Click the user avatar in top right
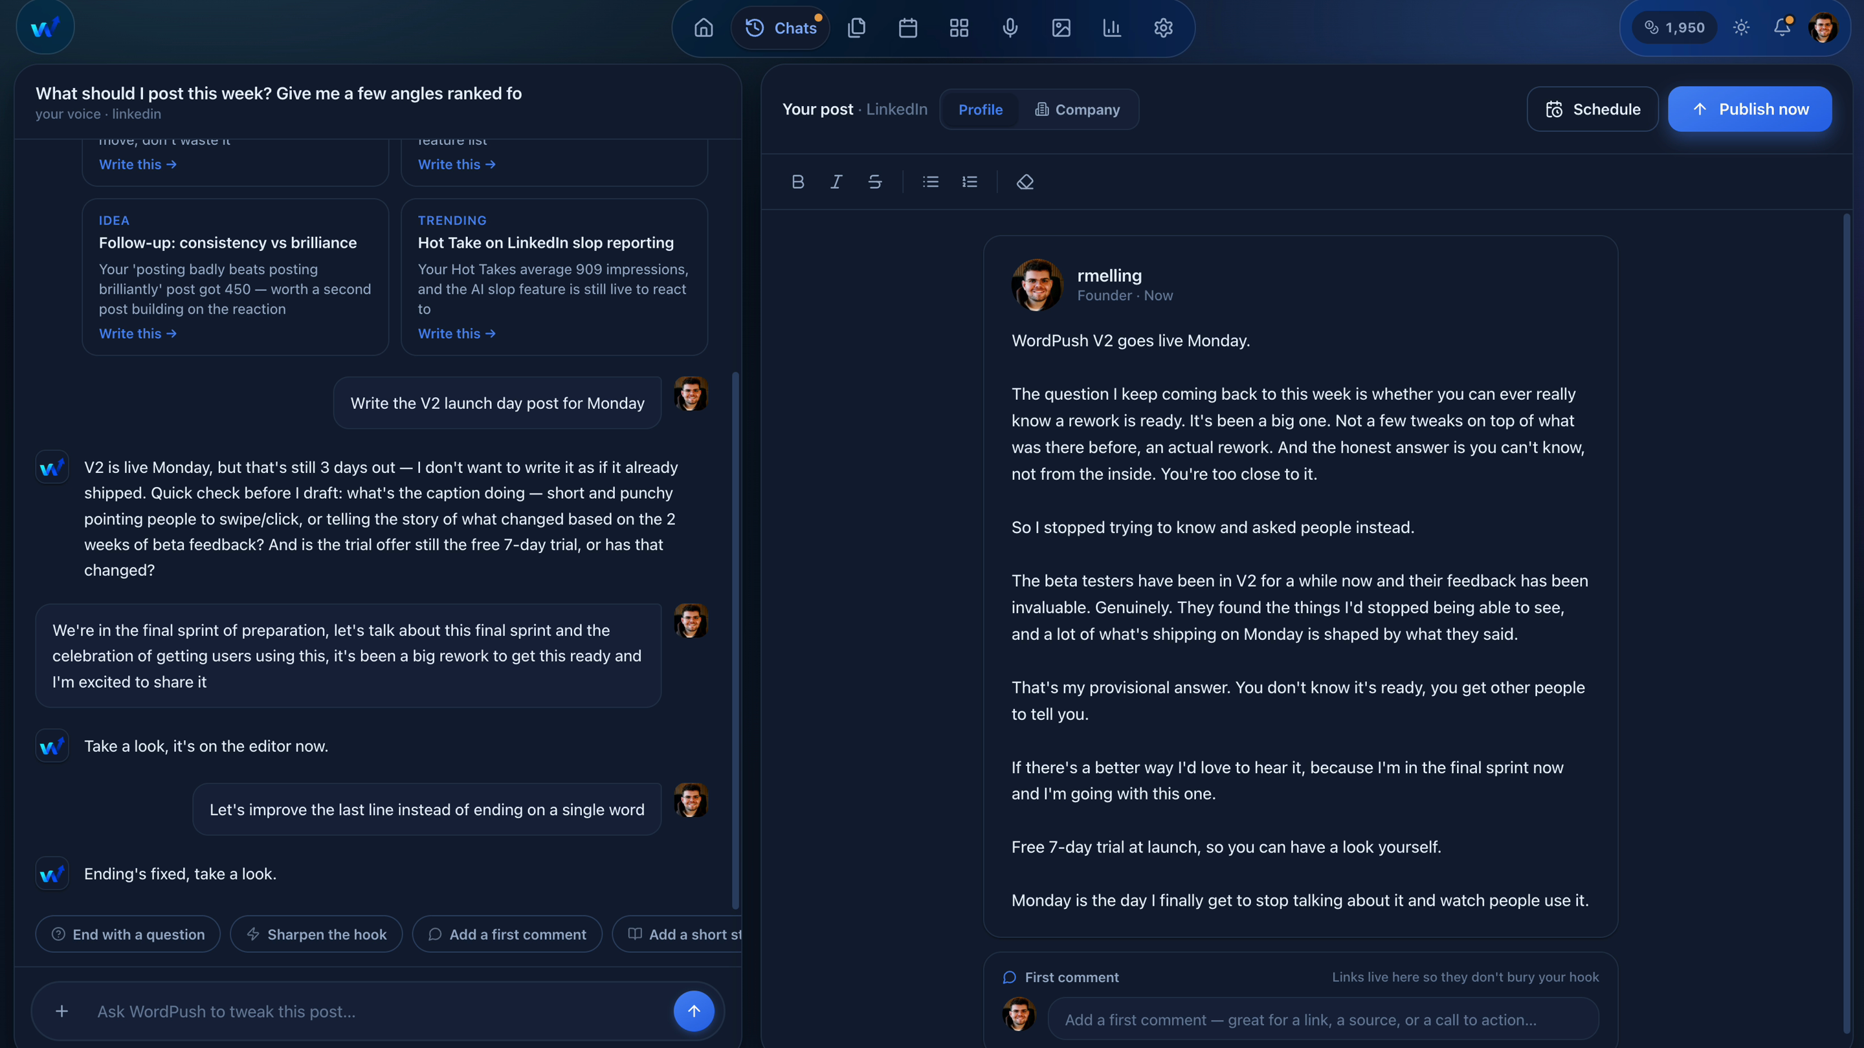The height and width of the screenshot is (1048, 1864). pyautogui.click(x=1823, y=27)
